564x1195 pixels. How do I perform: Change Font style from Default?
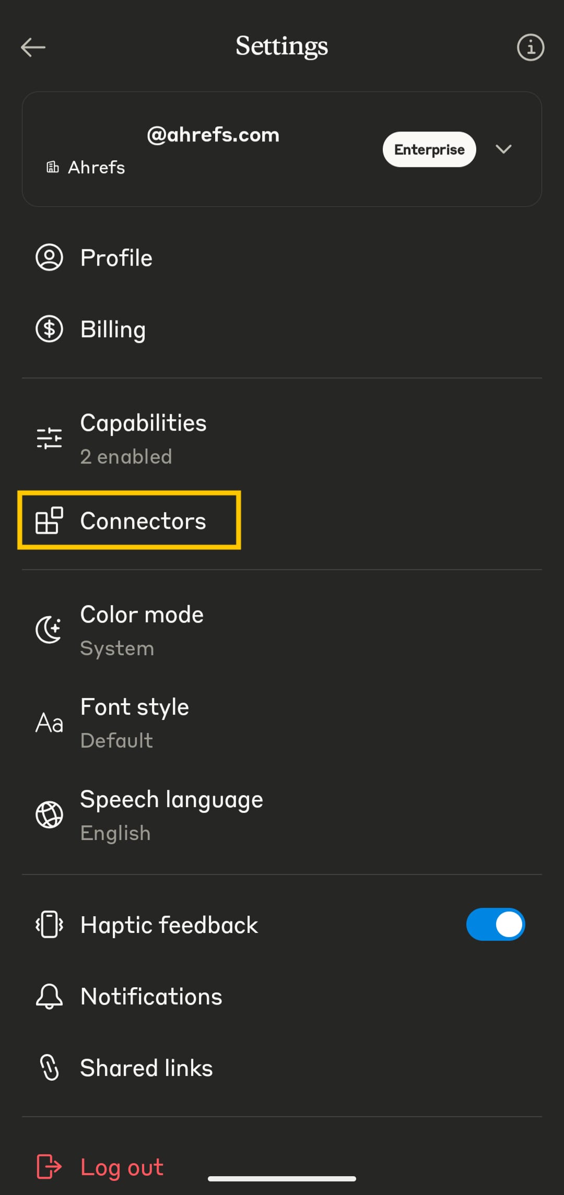pyautogui.click(x=135, y=723)
